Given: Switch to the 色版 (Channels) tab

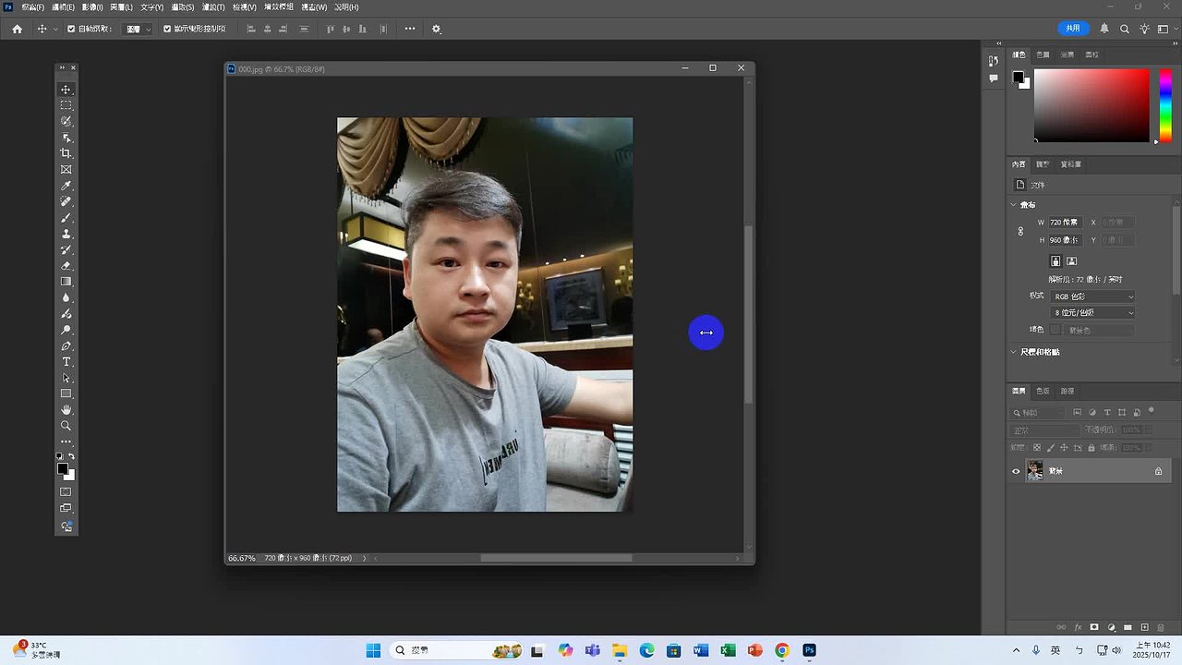Looking at the screenshot, I should coord(1043,391).
